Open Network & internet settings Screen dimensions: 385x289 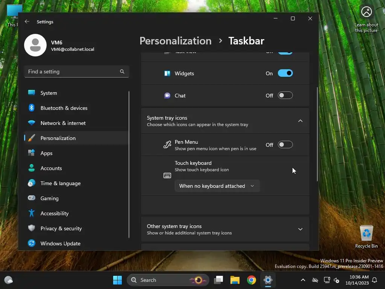click(x=76, y=123)
